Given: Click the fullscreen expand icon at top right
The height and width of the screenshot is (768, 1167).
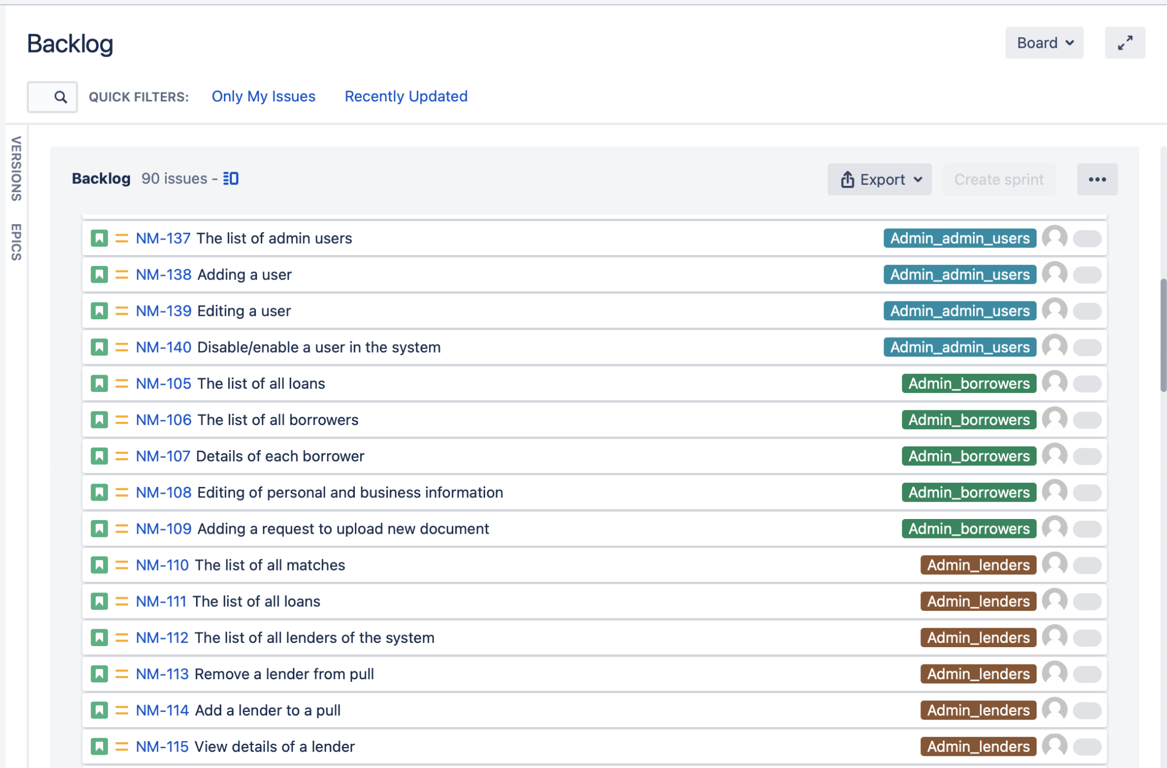Looking at the screenshot, I should 1125,43.
